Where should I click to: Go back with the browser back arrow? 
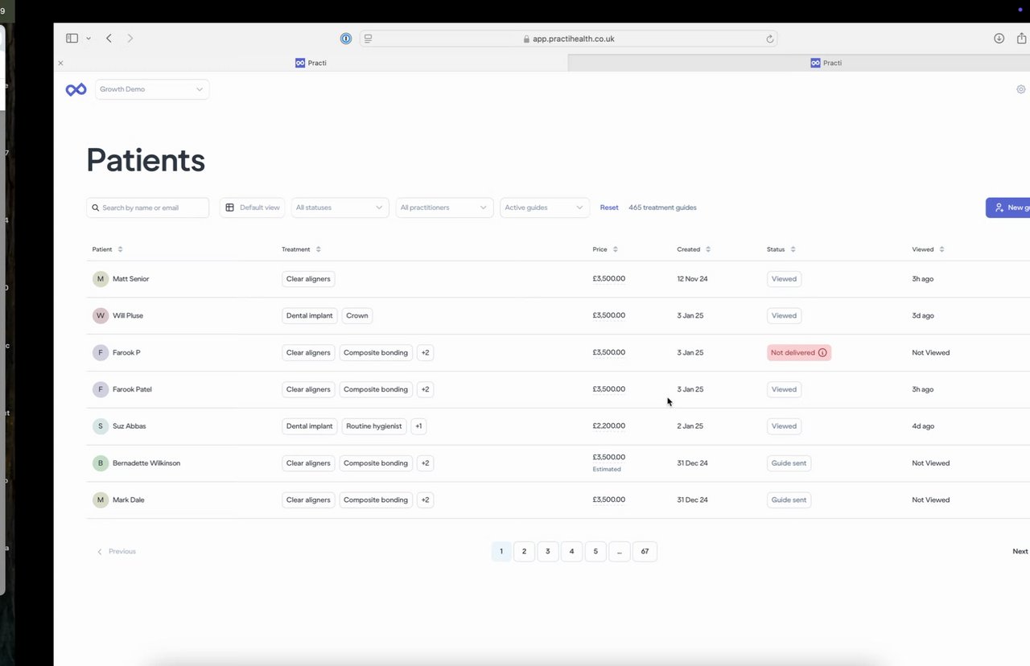pyautogui.click(x=109, y=38)
